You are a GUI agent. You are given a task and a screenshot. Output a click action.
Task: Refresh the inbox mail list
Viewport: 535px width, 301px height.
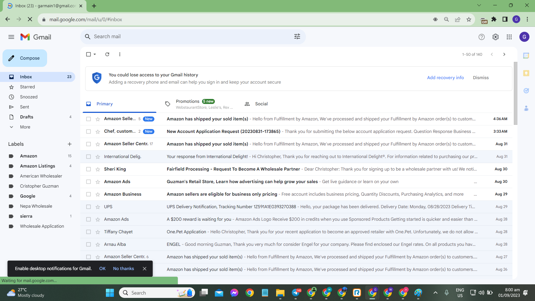coord(107,54)
